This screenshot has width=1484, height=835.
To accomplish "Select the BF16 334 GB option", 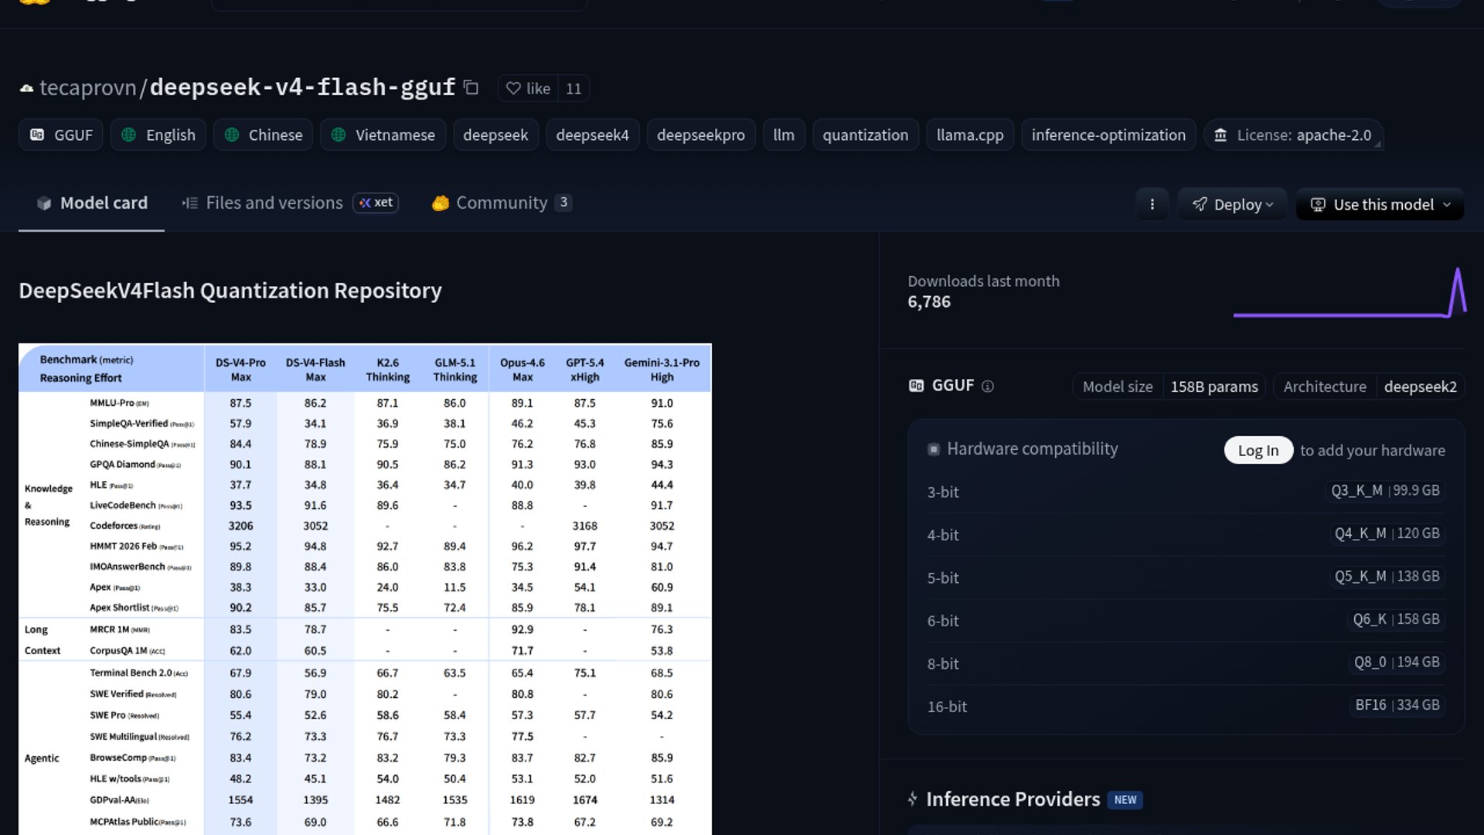I will point(1397,705).
